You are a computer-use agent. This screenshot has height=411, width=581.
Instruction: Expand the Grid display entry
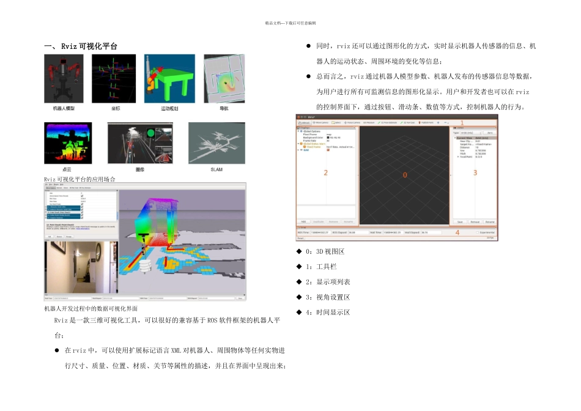298,150
